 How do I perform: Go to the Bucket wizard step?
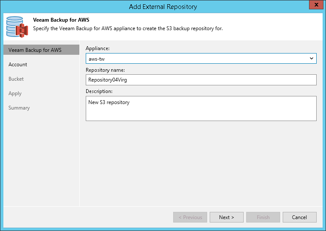16,79
